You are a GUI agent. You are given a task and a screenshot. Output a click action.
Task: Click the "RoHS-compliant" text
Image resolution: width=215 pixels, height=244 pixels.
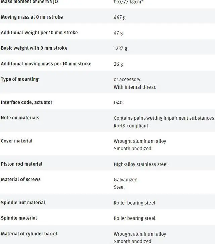131,126
